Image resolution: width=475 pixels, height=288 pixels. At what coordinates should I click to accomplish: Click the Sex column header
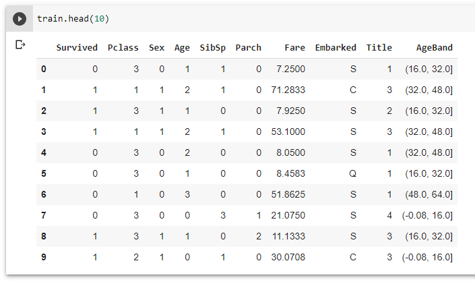coord(156,48)
